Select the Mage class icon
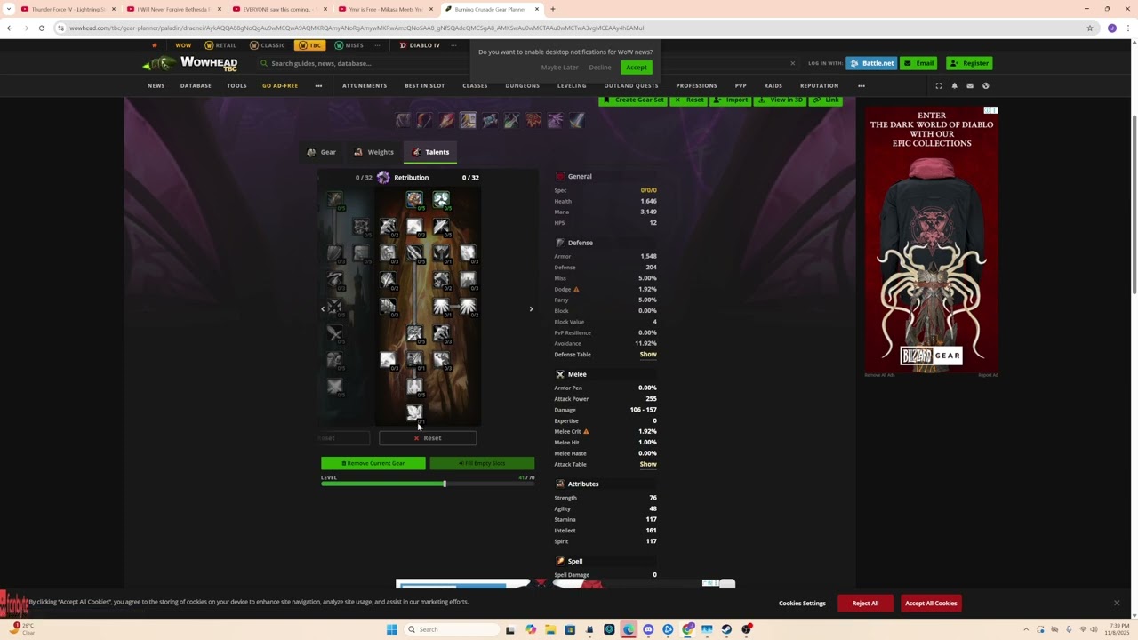Image resolution: width=1138 pixels, height=640 pixels. click(x=446, y=120)
